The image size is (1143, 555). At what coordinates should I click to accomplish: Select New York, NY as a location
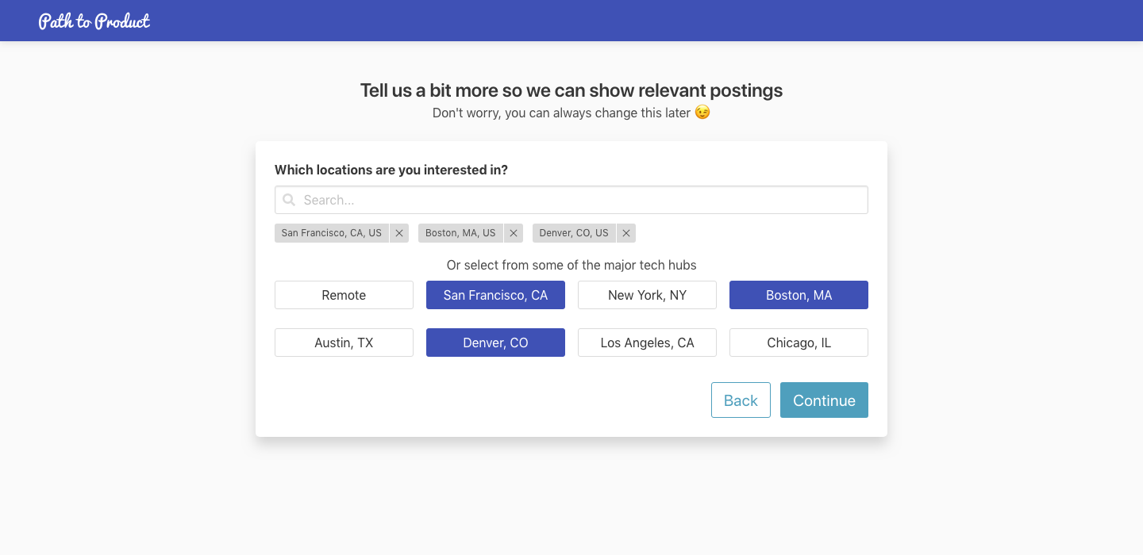[x=647, y=294]
